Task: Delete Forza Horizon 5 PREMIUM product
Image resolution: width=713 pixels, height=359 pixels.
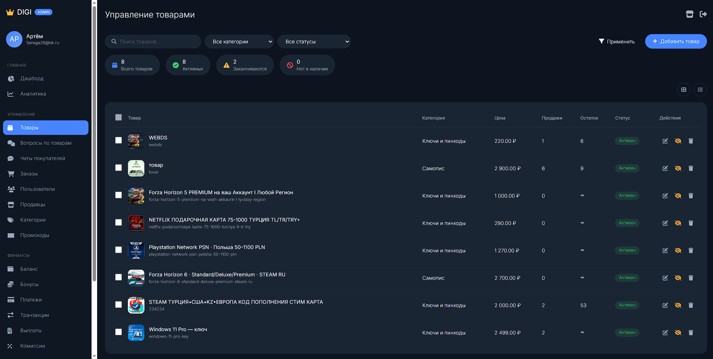Action: coord(690,196)
